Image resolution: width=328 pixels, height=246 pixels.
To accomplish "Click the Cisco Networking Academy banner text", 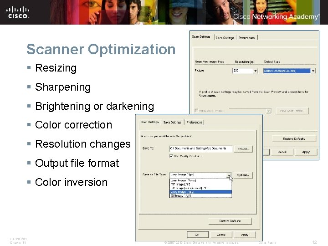I will pos(276,16).
